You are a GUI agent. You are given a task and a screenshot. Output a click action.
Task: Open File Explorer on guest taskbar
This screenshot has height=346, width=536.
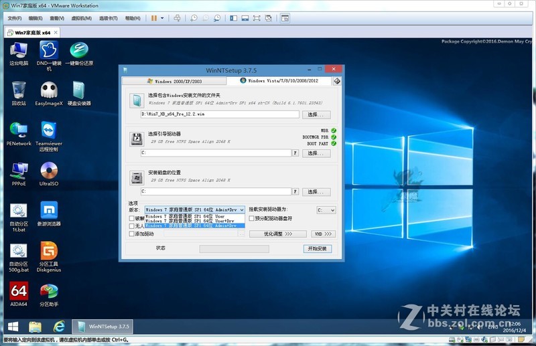point(36,327)
